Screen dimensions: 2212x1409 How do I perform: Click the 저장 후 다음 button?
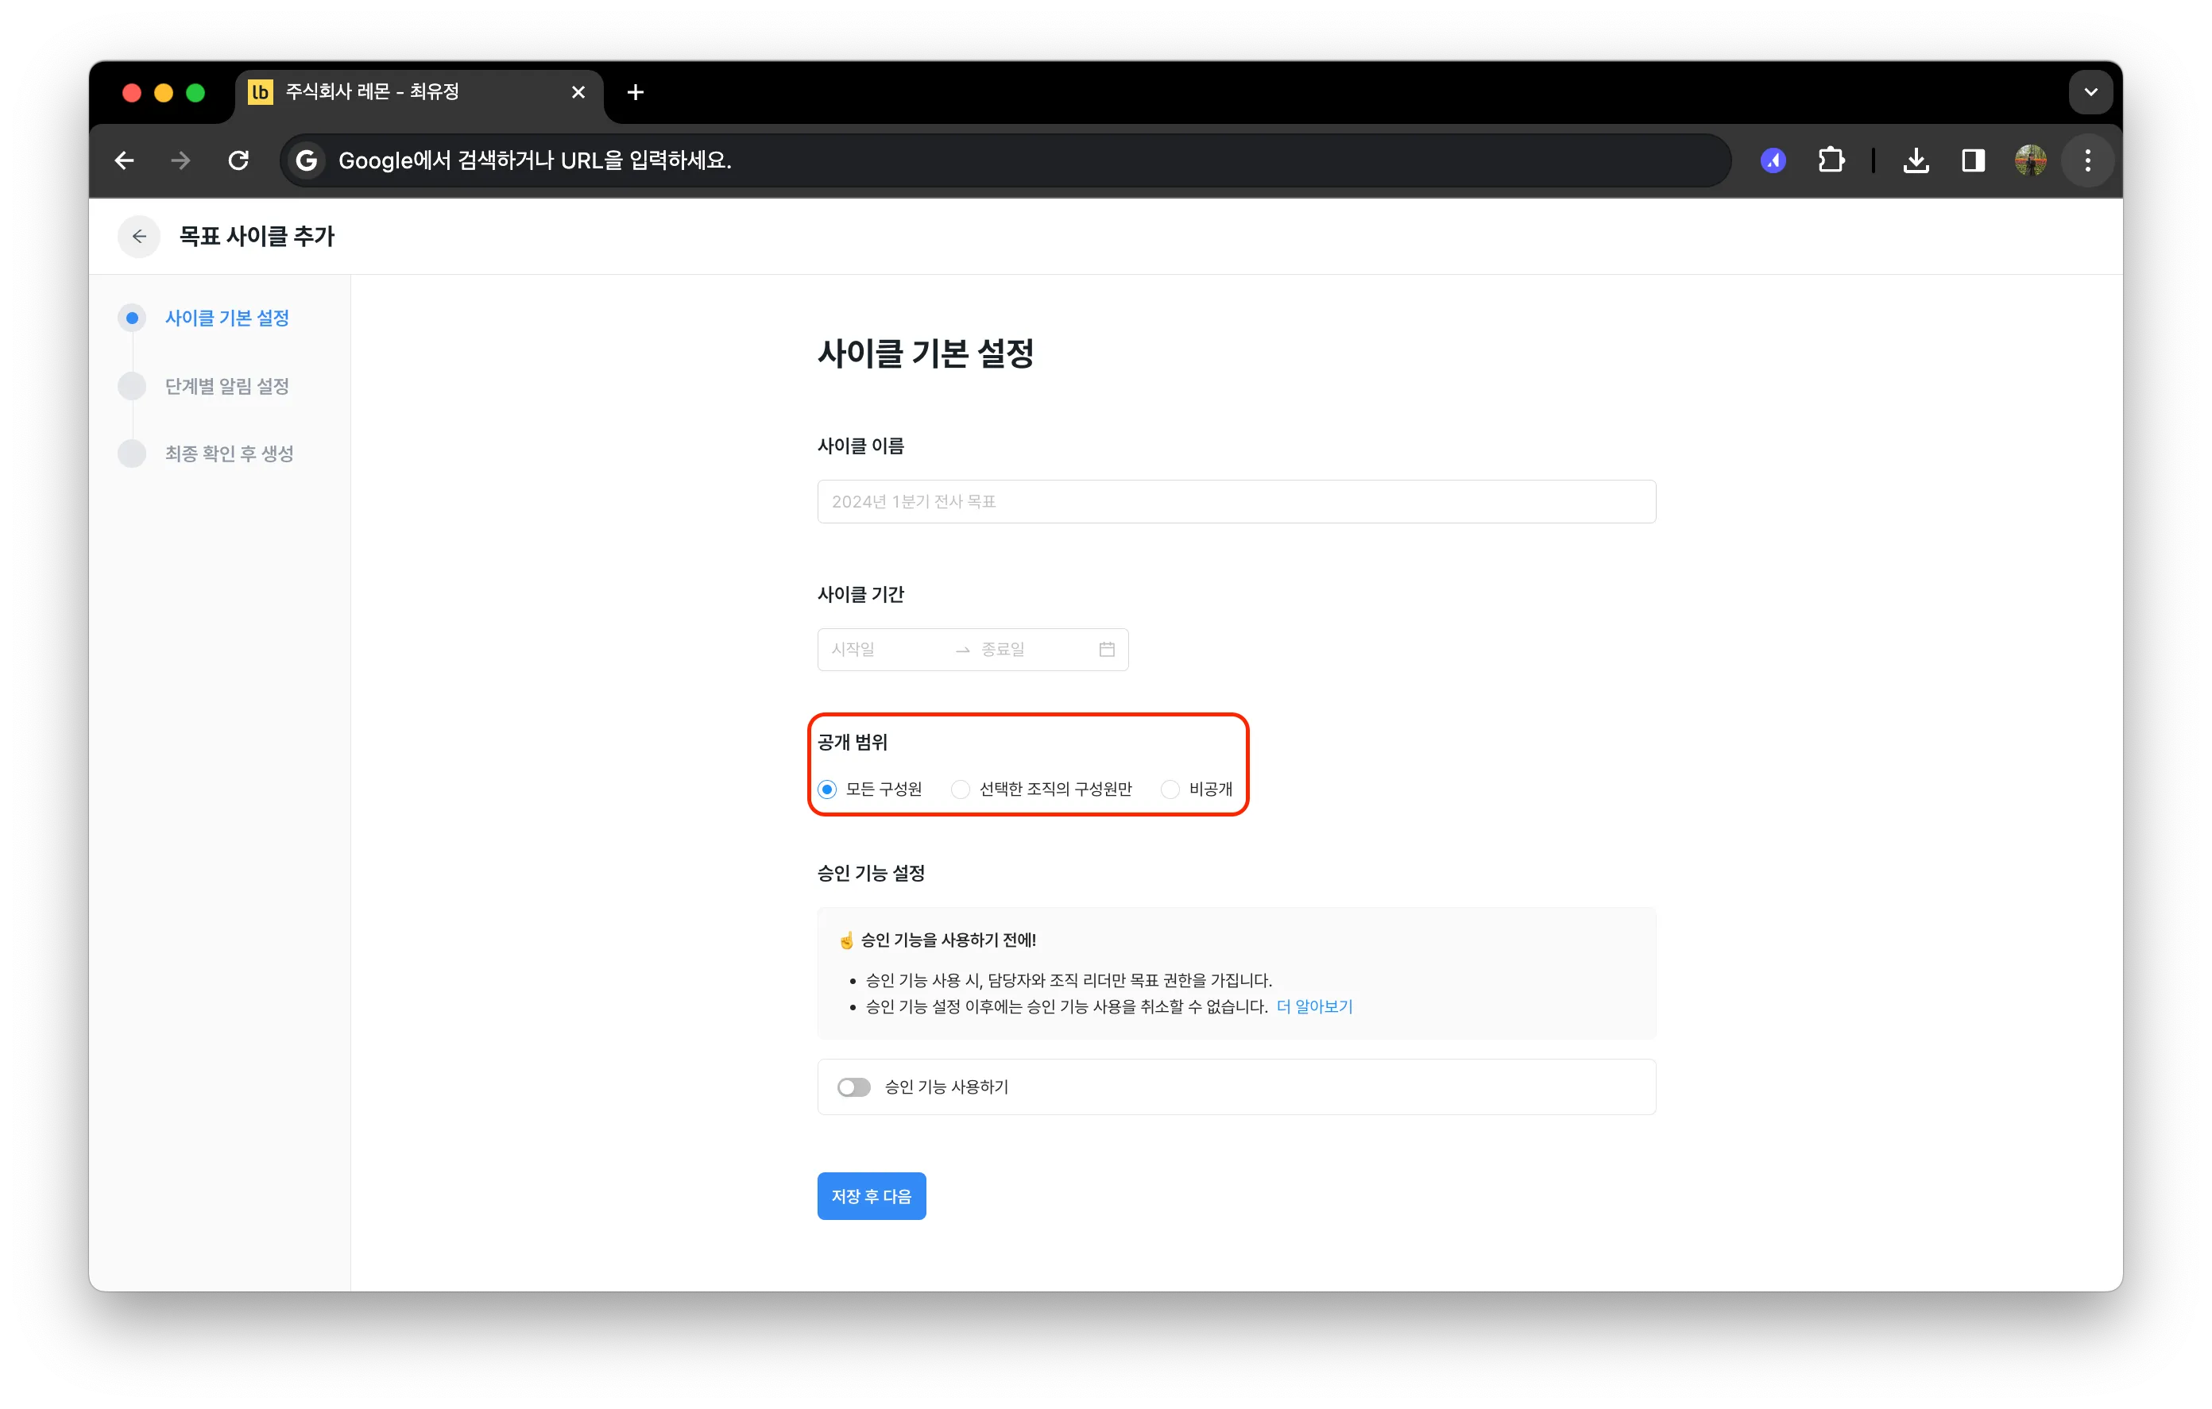(872, 1196)
